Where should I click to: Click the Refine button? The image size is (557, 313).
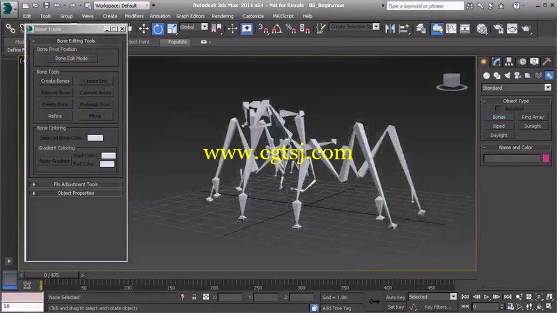[55, 116]
